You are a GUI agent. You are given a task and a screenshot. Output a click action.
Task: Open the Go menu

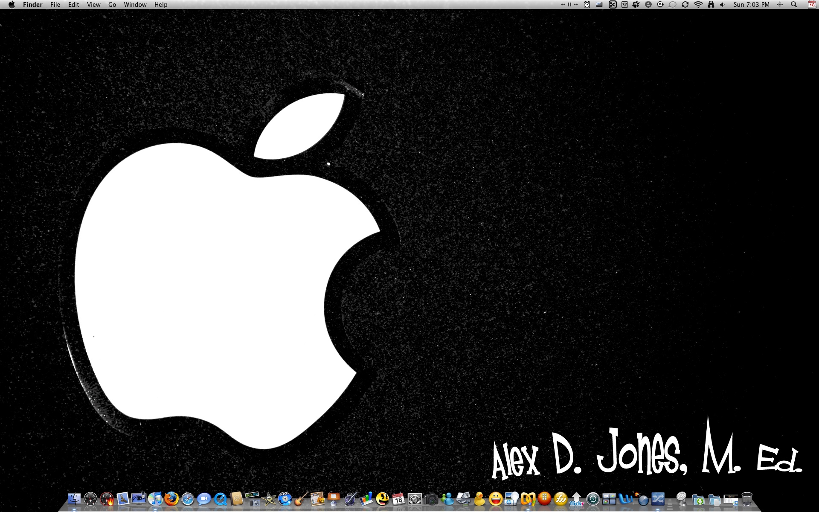[112, 5]
